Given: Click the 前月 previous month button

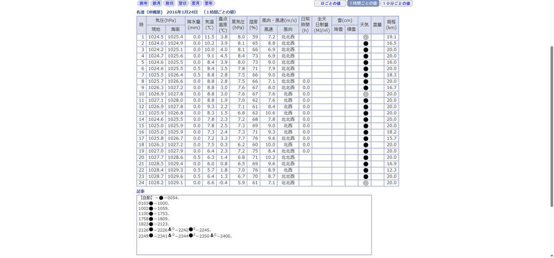Looking at the screenshot, I should 156,3.
